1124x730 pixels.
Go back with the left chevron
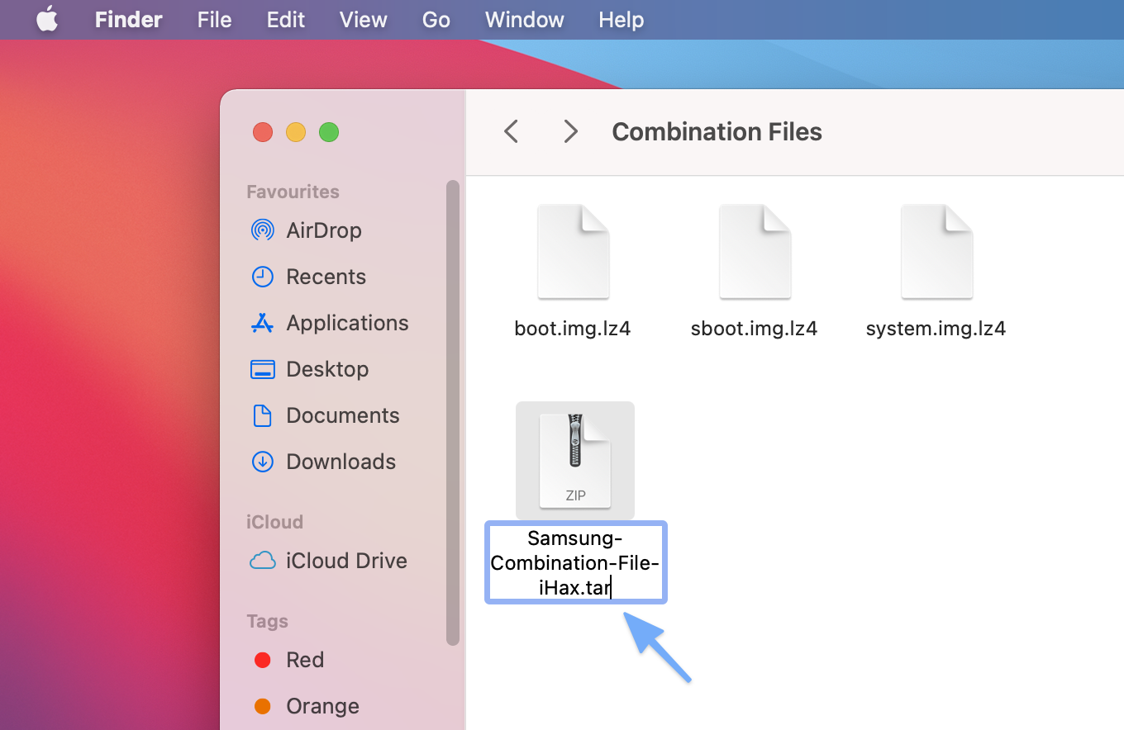tap(512, 131)
